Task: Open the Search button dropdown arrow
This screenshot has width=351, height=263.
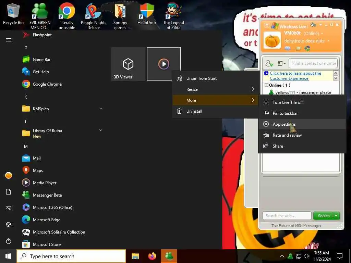Action: (336, 216)
